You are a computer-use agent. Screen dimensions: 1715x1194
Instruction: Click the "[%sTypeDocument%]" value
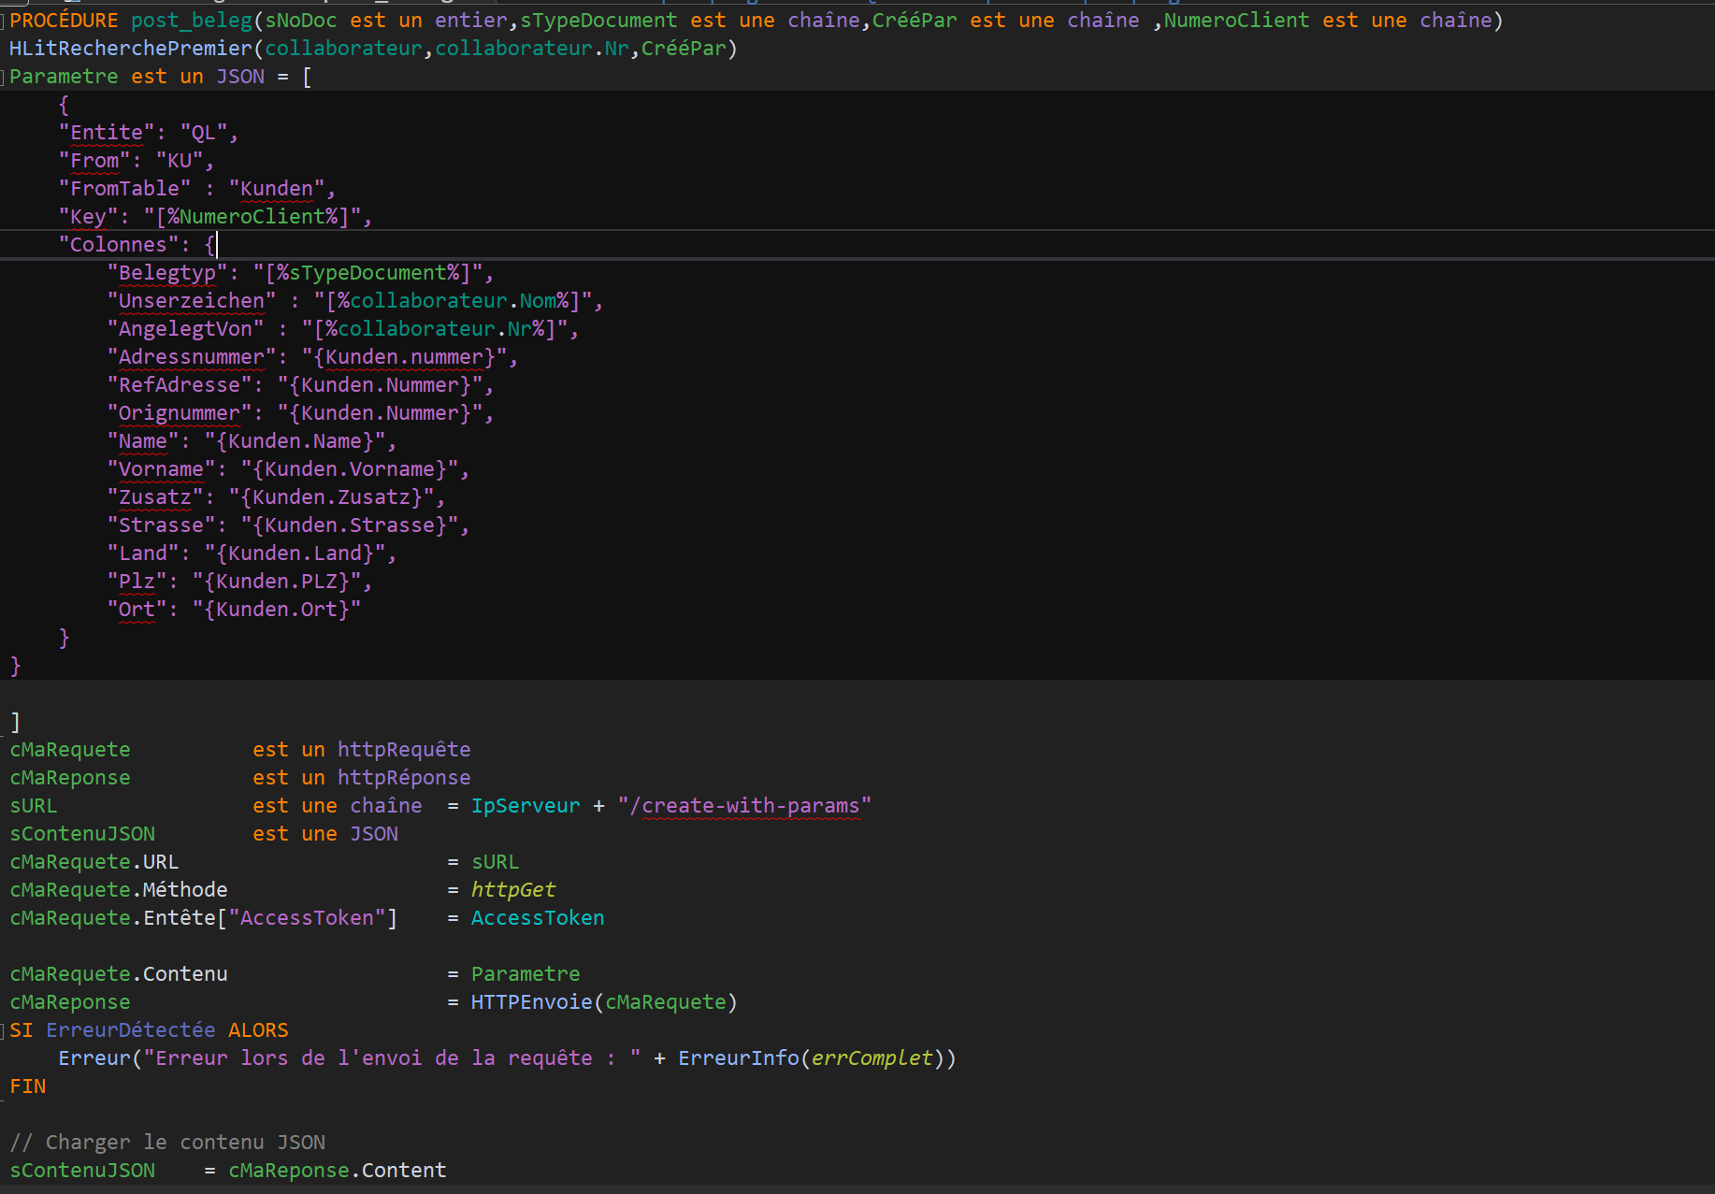[367, 273]
